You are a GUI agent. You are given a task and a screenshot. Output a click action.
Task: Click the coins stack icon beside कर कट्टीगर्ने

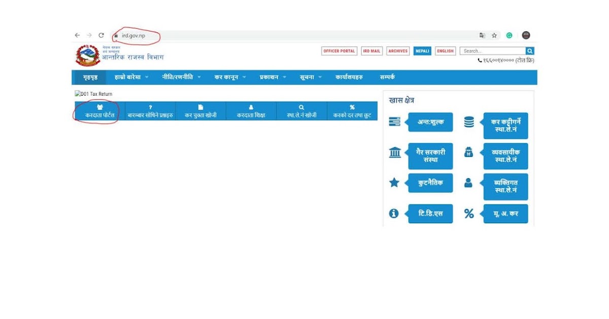(469, 122)
